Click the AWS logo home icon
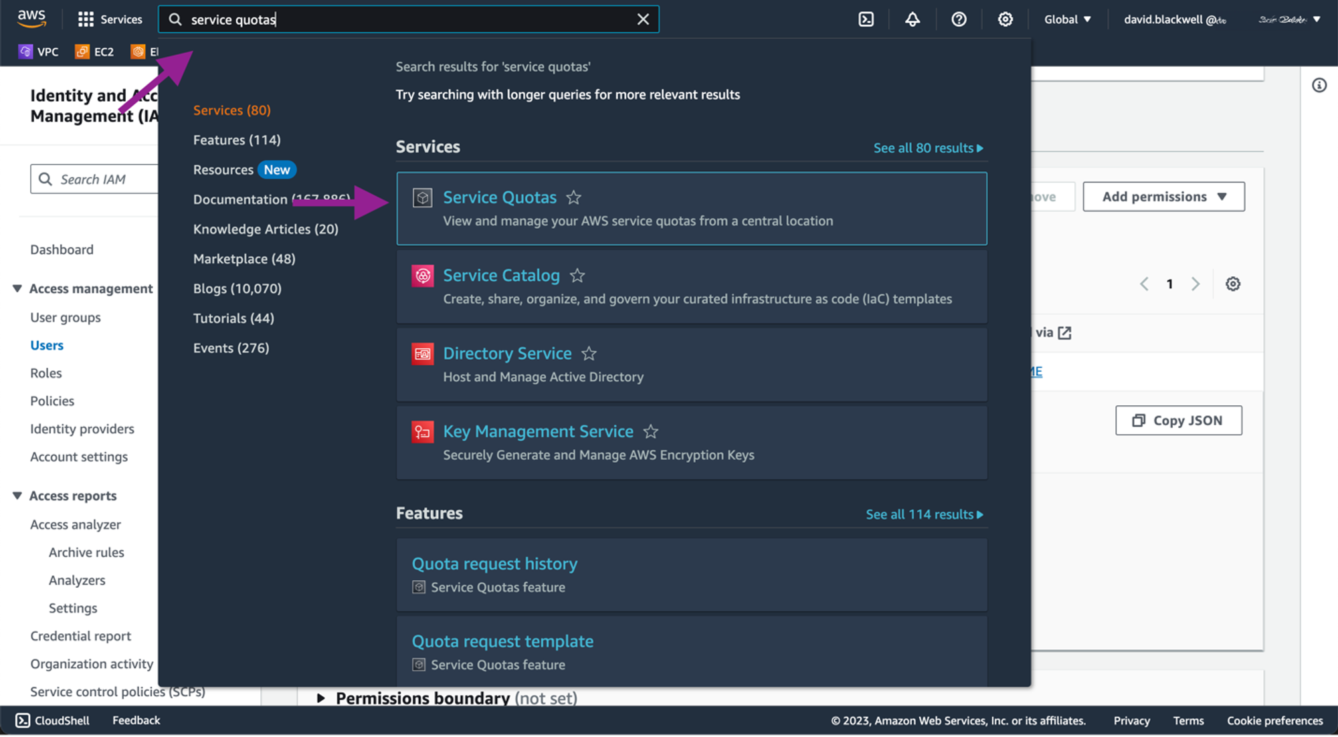Viewport: 1338px width, 737px height. coord(31,19)
